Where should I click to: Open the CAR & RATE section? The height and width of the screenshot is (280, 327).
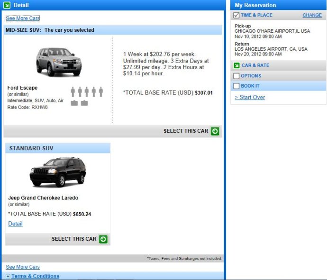click(x=255, y=65)
